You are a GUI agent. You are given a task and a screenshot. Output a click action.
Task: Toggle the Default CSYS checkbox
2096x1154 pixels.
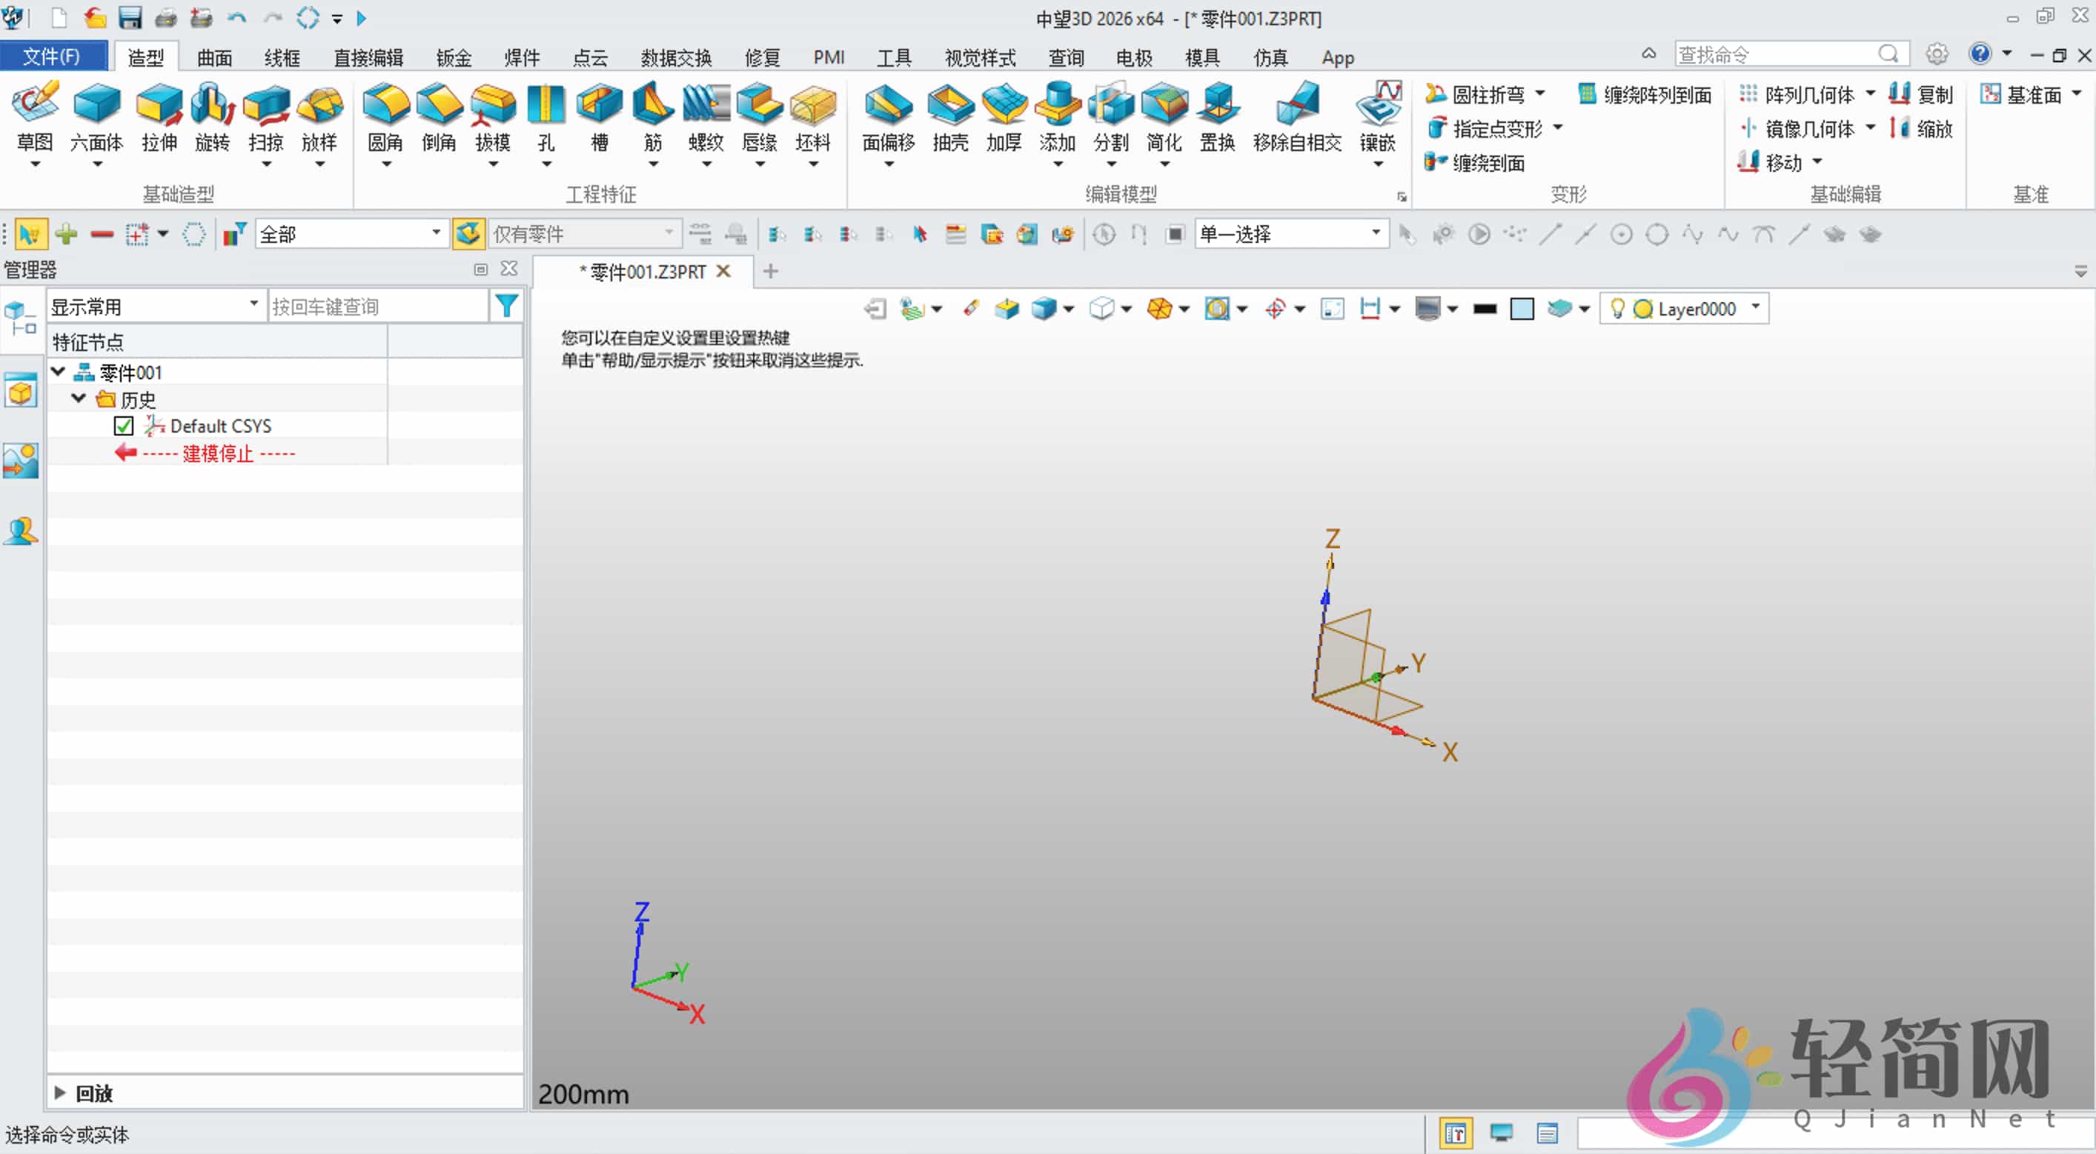click(x=123, y=425)
